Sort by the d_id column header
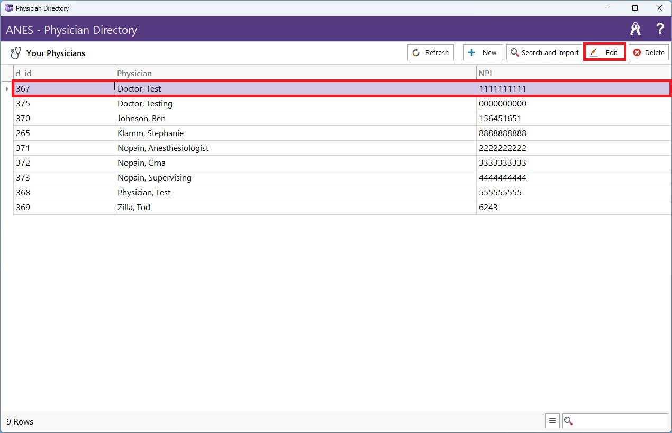This screenshot has height=433, width=672. [x=64, y=73]
